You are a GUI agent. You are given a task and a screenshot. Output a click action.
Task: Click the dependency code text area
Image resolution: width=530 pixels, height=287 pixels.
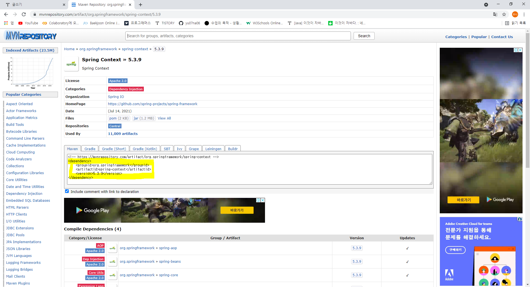click(250, 169)
